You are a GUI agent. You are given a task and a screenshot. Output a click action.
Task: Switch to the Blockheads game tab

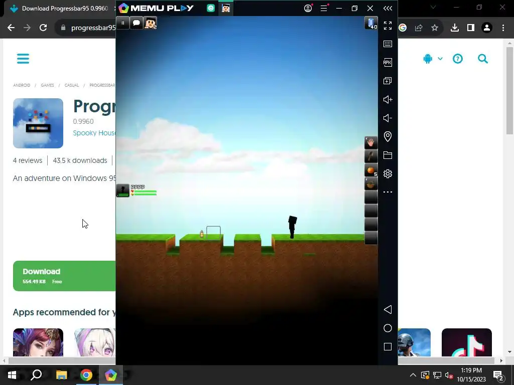(225, 8)
